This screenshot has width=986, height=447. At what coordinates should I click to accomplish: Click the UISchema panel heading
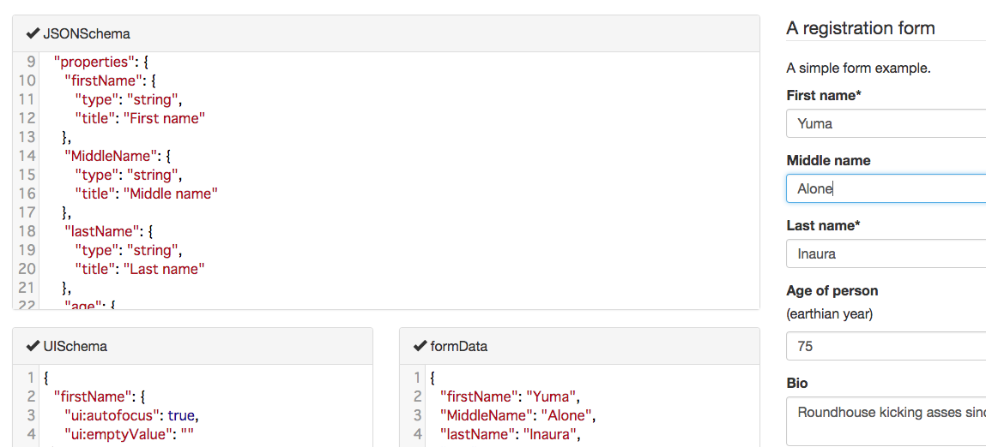(x=192, y=346)
